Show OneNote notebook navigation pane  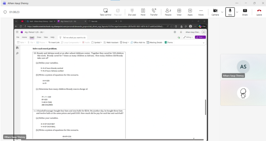17,48
